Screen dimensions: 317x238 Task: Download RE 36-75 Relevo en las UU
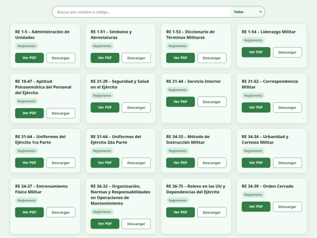coord(212,212)
